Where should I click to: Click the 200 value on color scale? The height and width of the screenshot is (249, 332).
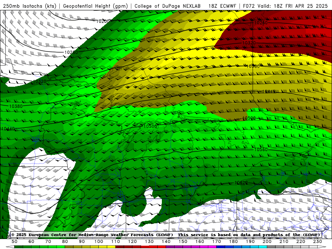coord(267,242)
